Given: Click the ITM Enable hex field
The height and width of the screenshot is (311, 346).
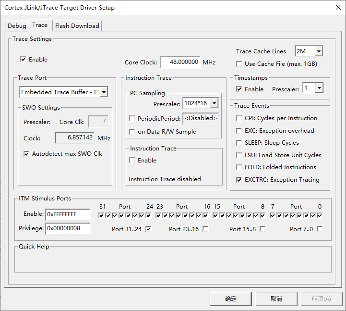Looking at the screenshot, I should click(68, 214).
